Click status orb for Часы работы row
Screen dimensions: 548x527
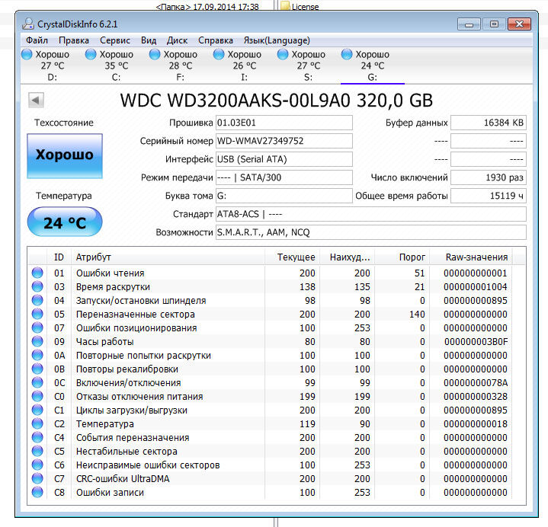tap(37, 341)
